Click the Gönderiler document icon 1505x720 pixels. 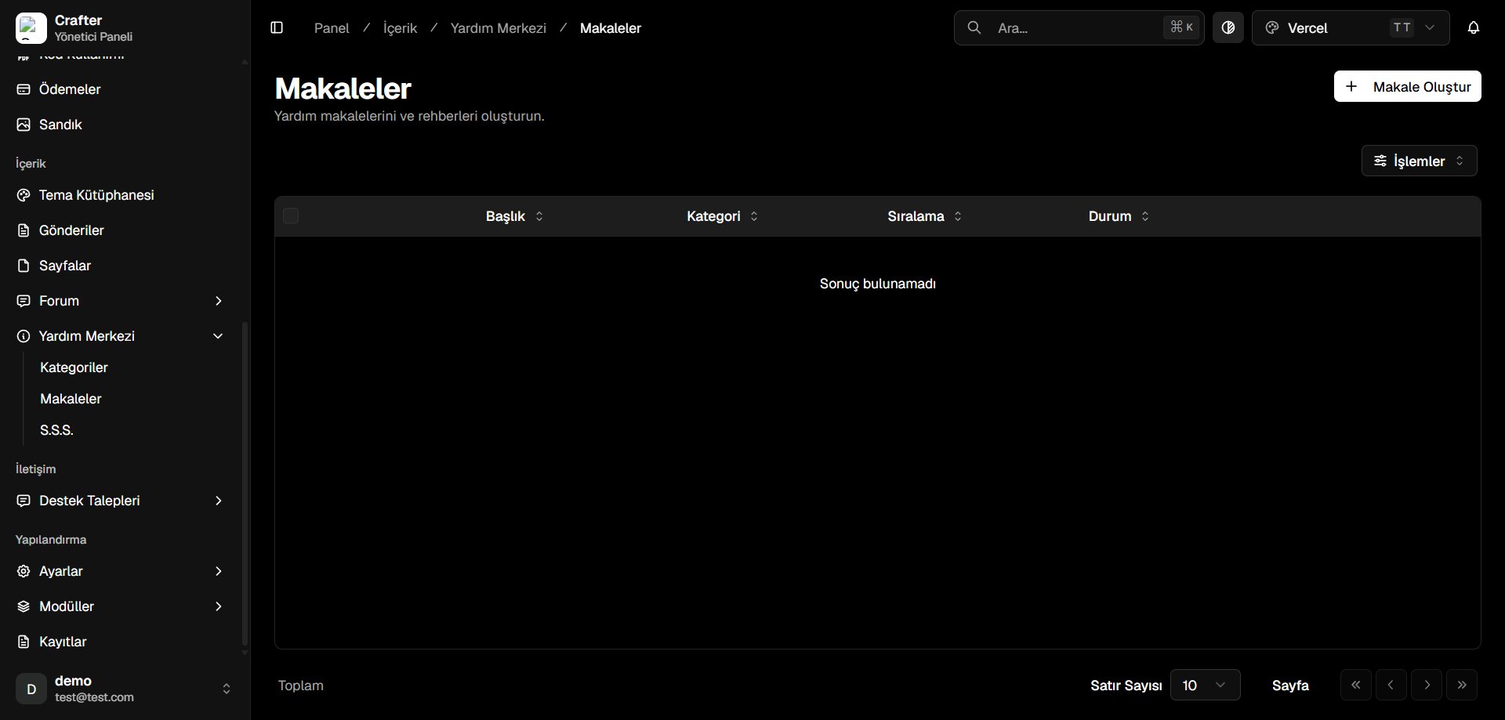tap(24, 230)
